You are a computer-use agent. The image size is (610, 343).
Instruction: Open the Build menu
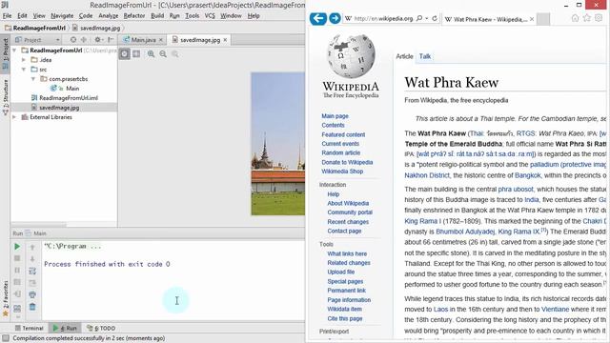(x=157, y=15)
